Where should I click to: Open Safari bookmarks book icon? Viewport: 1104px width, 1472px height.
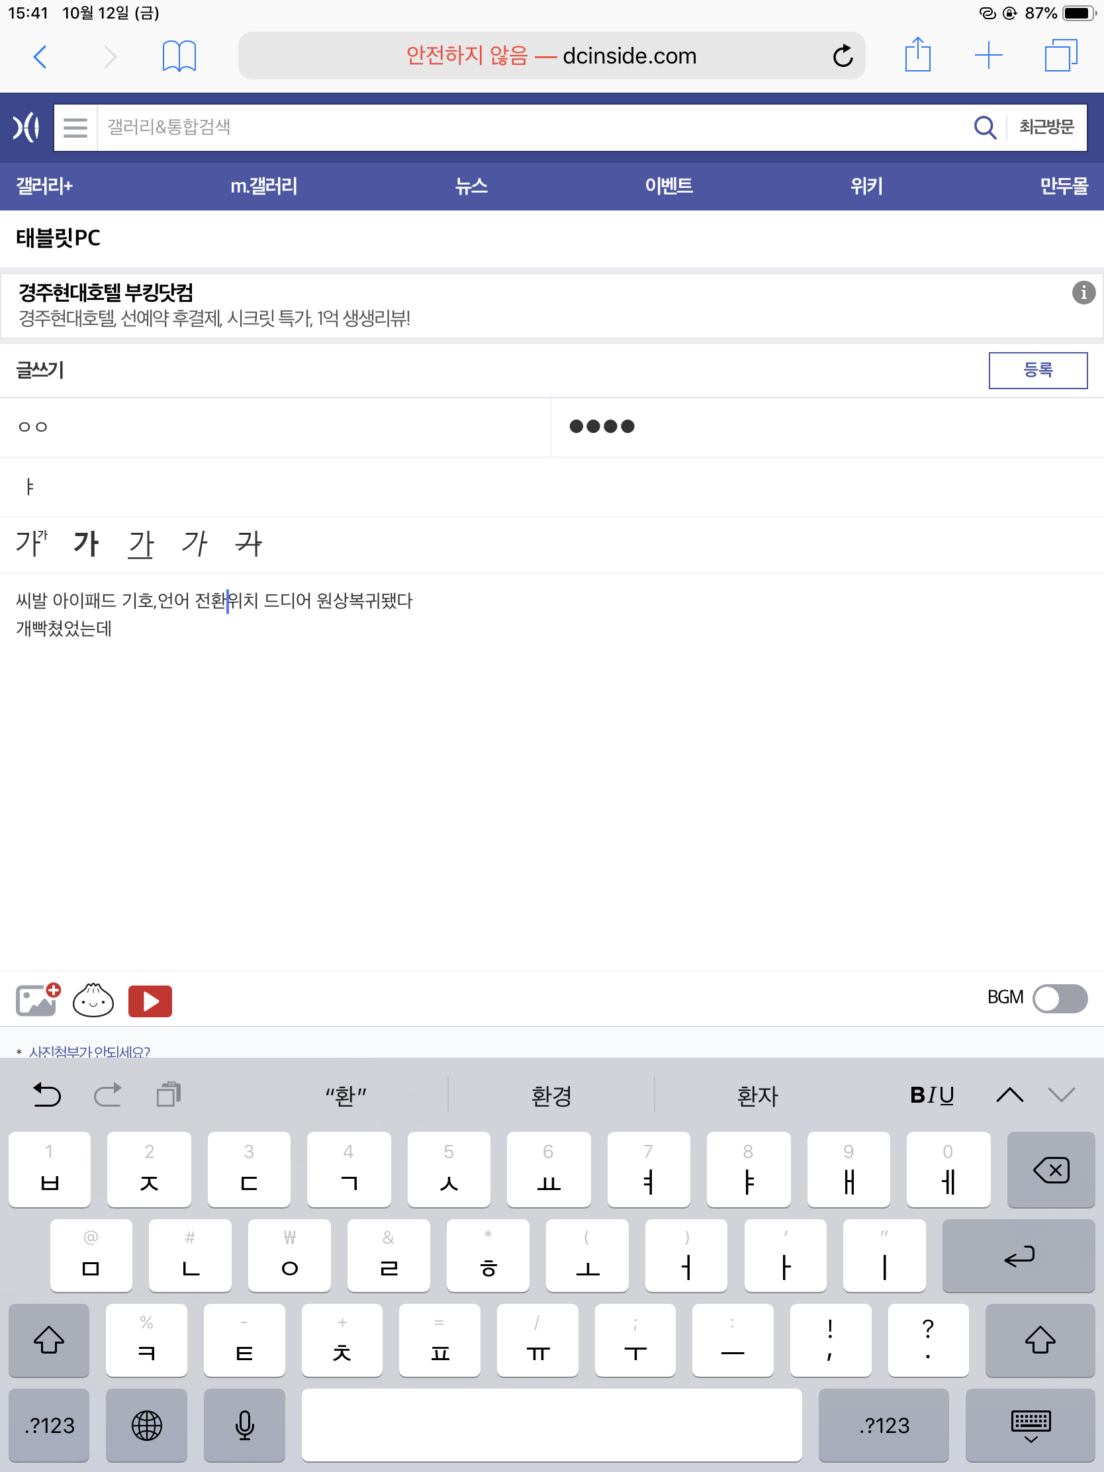click(179, 56)
